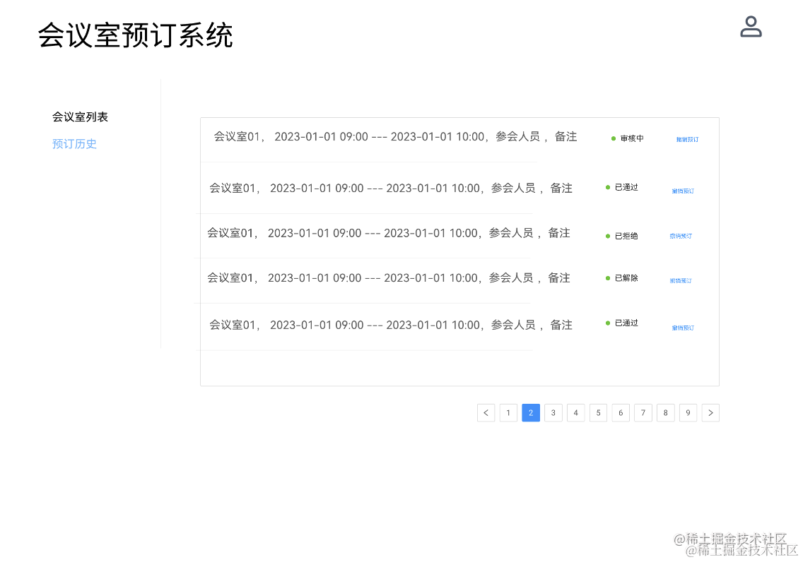Click 撤销预订 for the 审核中 booking
This screenshot has height=562, width=803.
pos(687,140)
